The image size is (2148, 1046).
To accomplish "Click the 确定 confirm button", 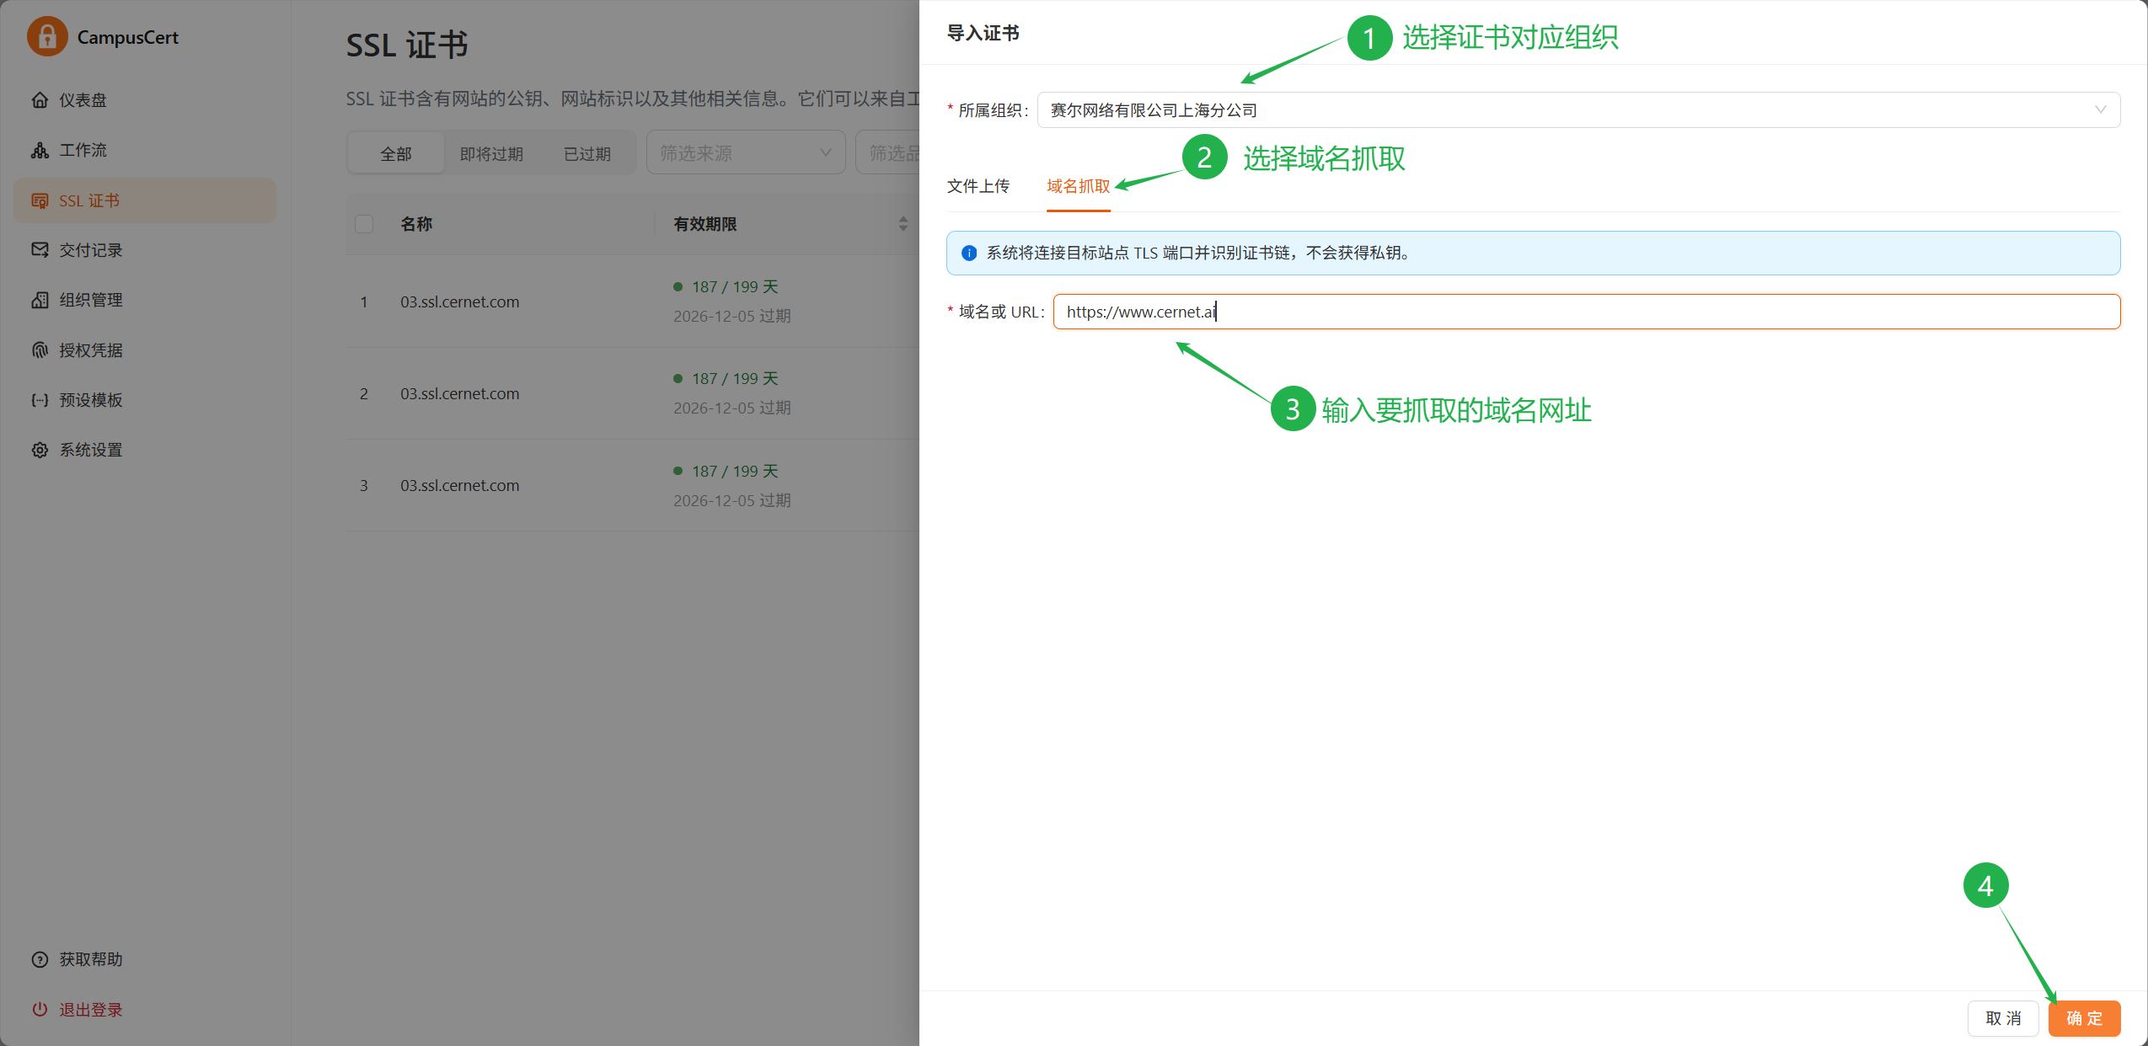I will [x=2084, y=1018].
